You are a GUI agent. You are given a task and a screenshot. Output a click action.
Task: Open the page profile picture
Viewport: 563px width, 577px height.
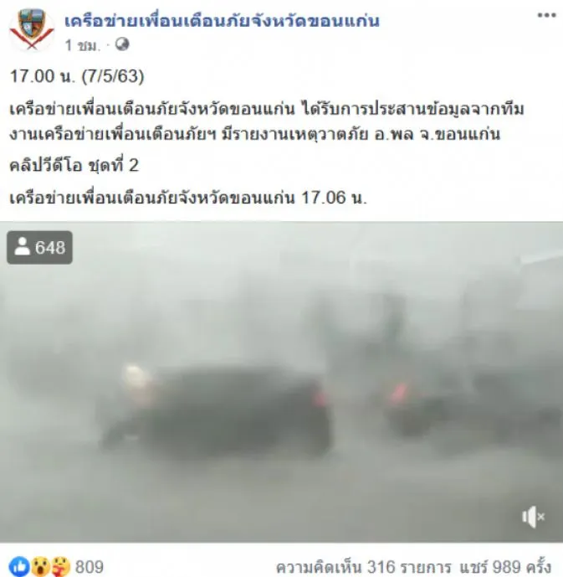32,30
